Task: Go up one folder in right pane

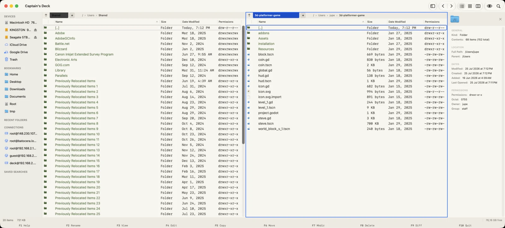Action: click(x=249, y=15)
